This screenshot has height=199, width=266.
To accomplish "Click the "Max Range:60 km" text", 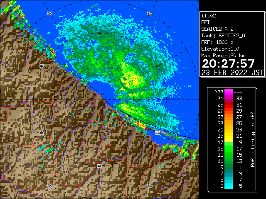I will 223,56.
